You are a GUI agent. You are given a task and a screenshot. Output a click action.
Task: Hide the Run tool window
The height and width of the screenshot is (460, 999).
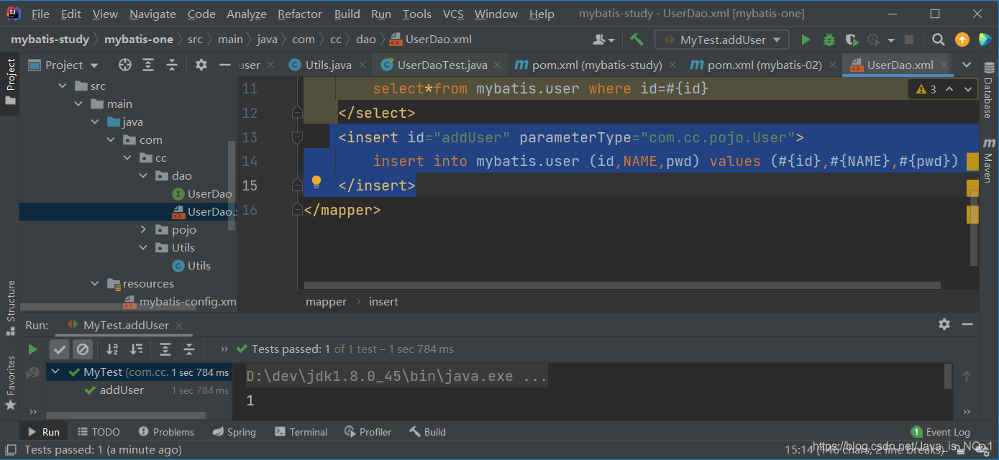(x=967, y=324)
